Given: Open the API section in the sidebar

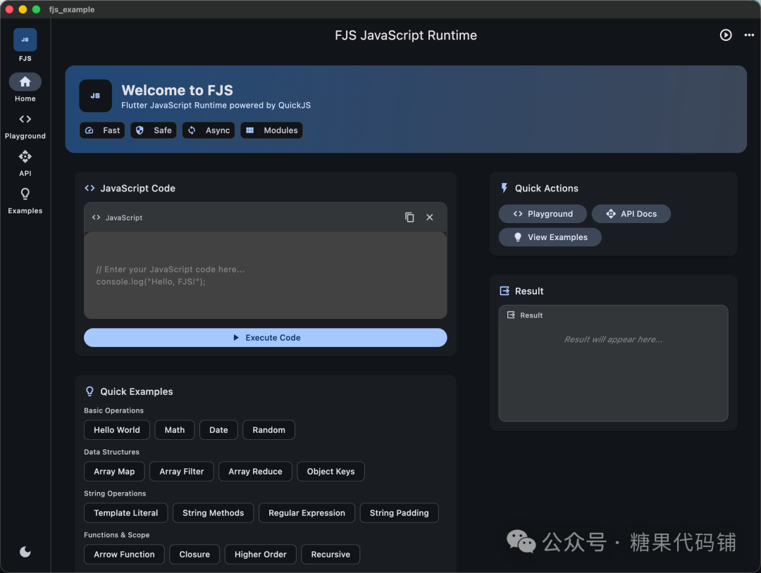Looking at the screenshot, I should click(25, 157).
